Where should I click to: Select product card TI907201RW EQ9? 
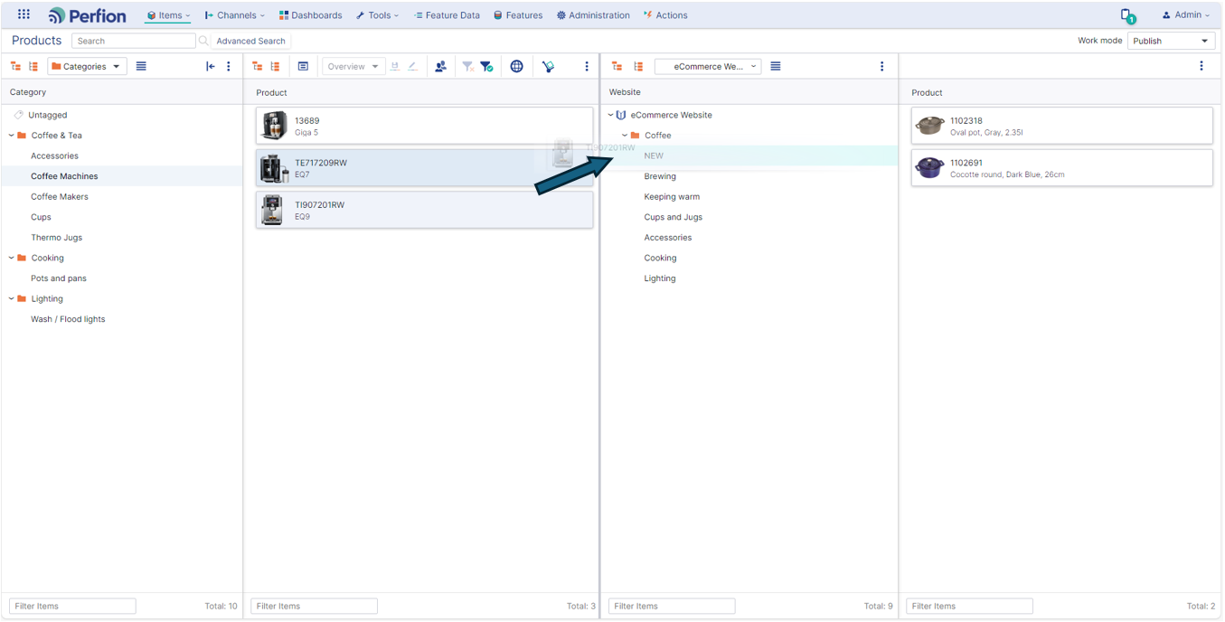(x=424, y=210)
